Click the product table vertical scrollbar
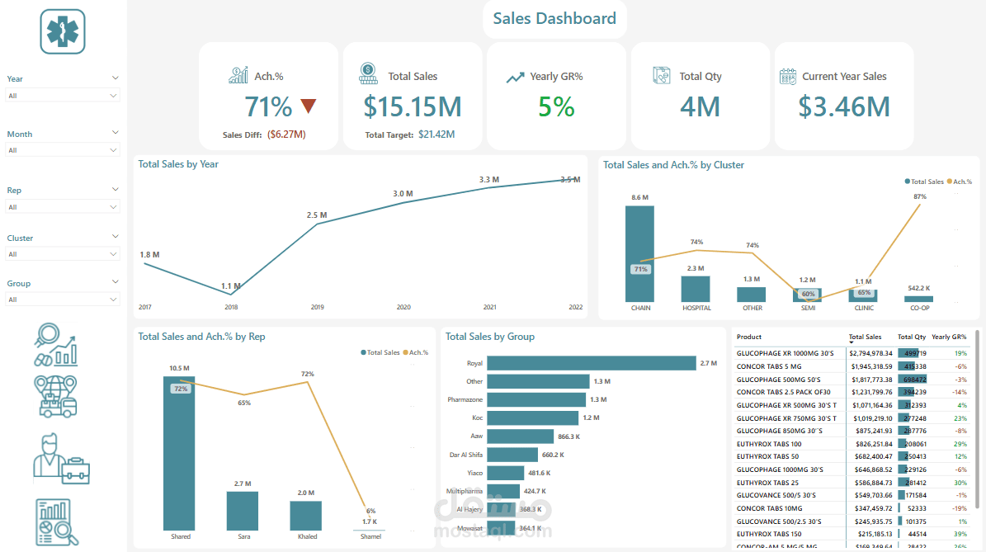 pyautogui.click(x=977, y=419)
